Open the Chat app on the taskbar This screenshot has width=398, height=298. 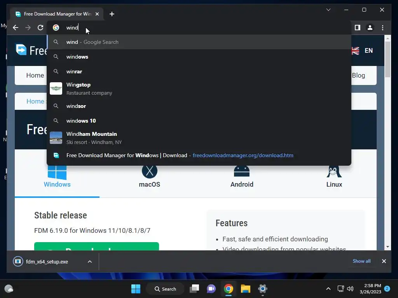[x=211, y=289]
